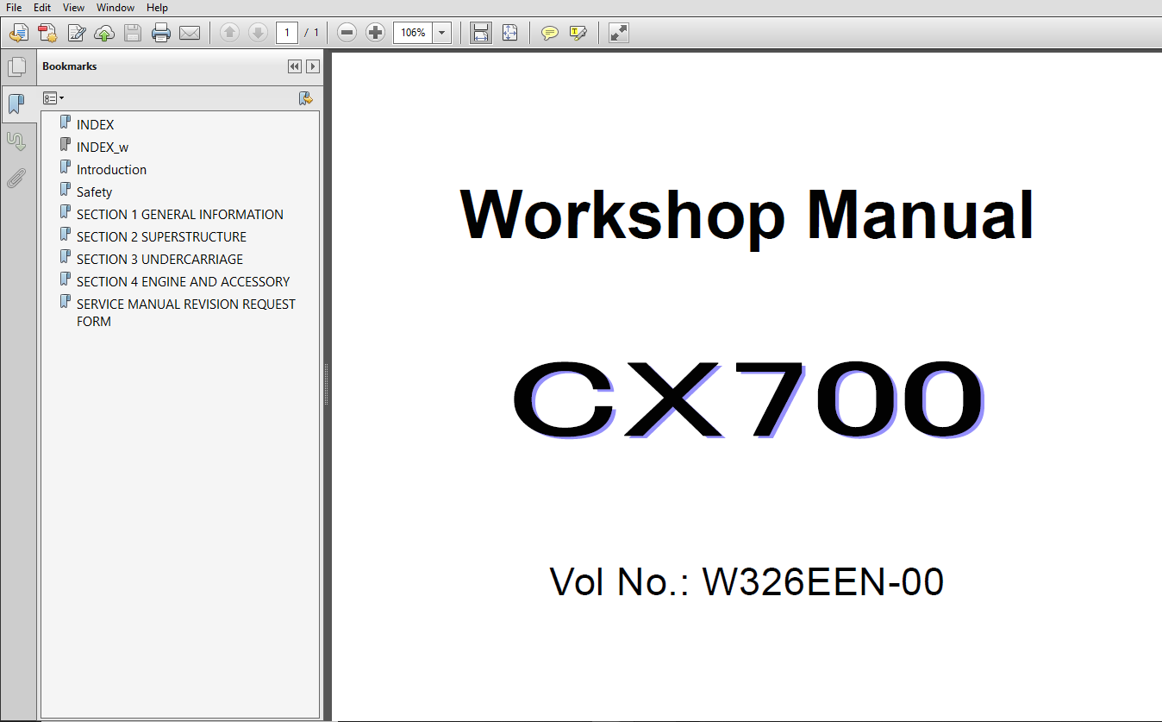1162x722 pixels.
Task: Zoom in with plus button
Action: (x=375, y=33)
